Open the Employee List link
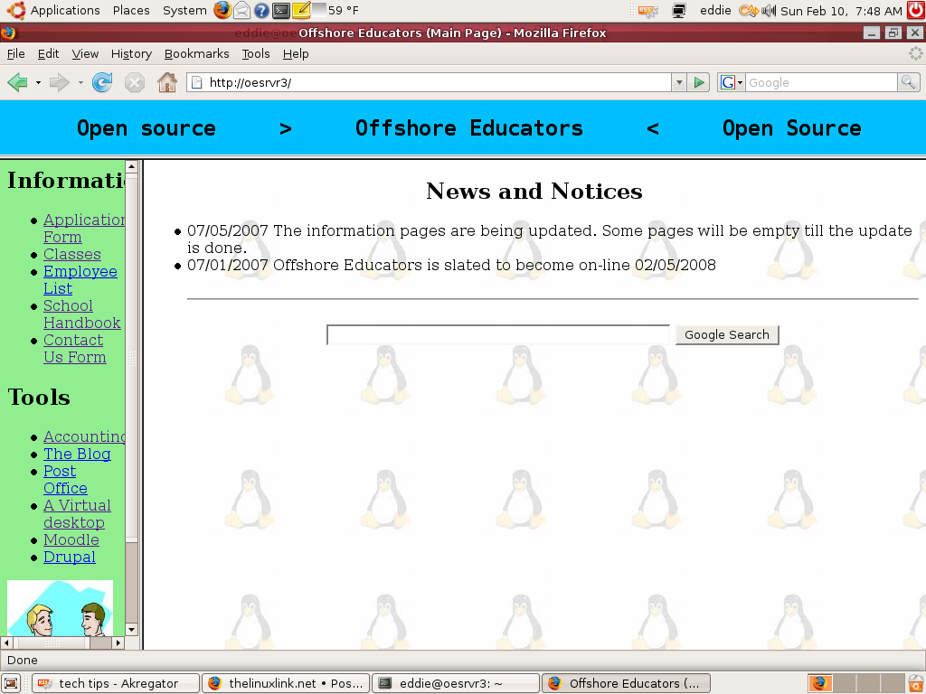The width and height of the screenshot is (926, 694). point(80,280)
